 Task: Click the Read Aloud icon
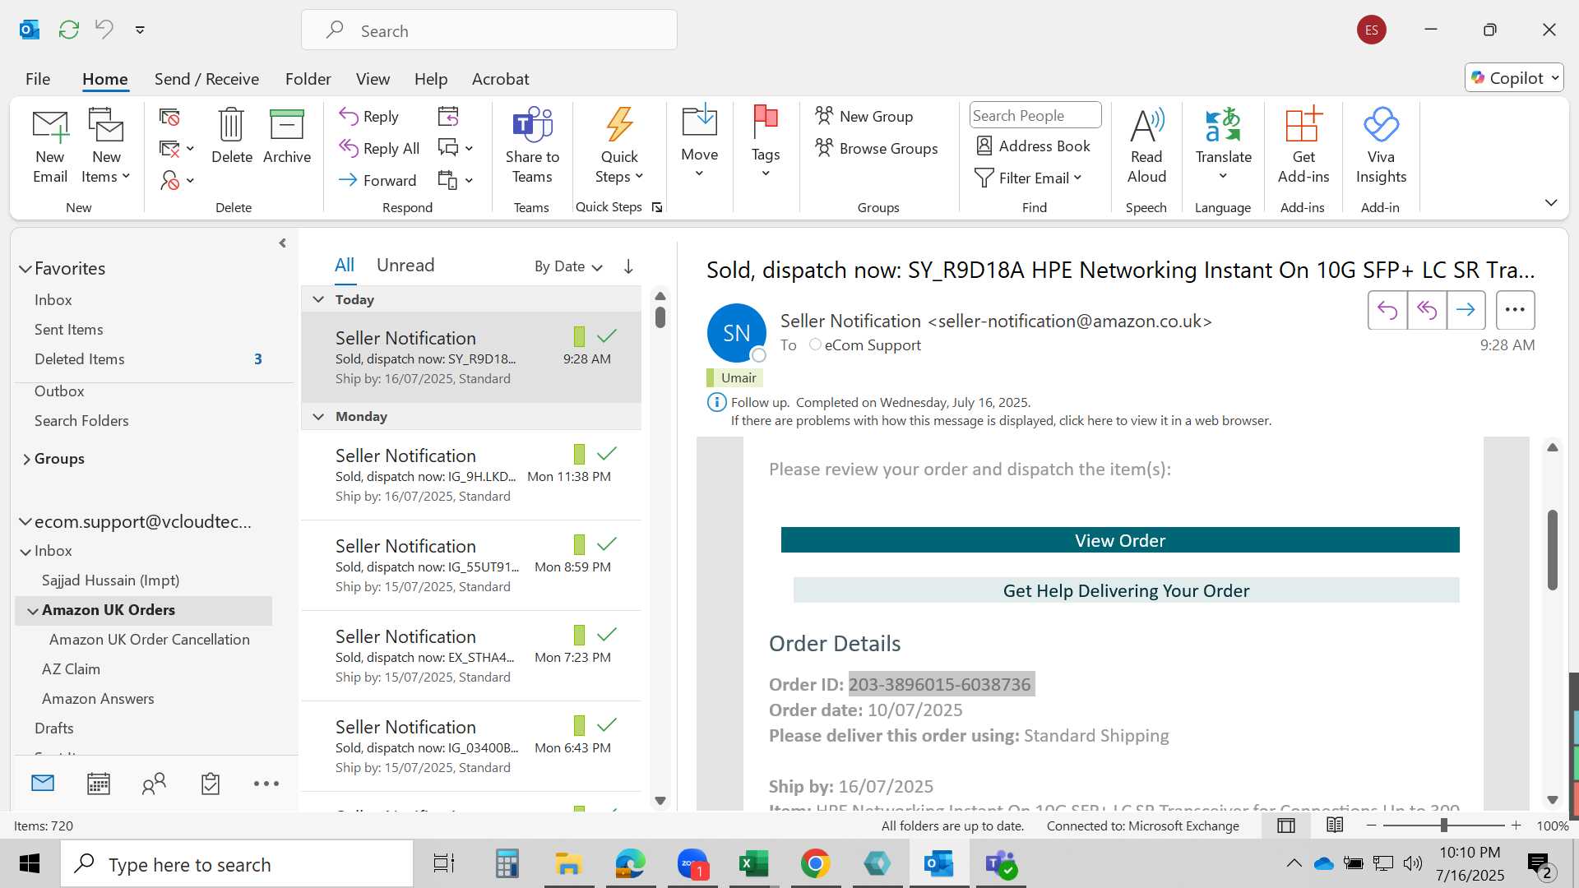[1146, 125]
